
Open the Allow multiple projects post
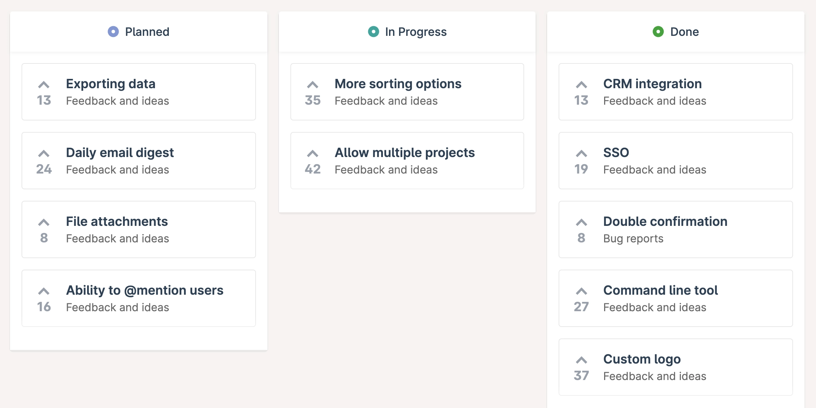click(x=404, y=153)
